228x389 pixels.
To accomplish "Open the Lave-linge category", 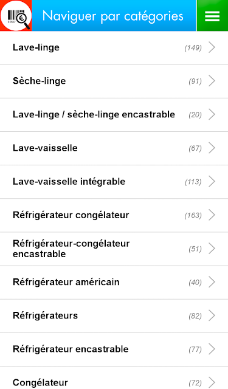I will (x=114, y=47).
